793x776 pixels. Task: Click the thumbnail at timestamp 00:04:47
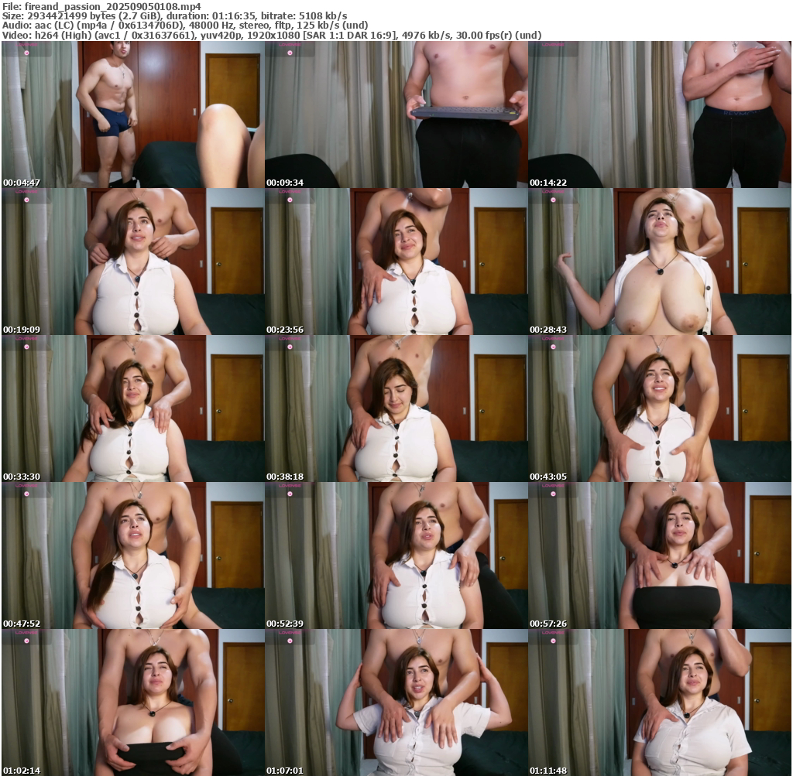pos(132,115)
